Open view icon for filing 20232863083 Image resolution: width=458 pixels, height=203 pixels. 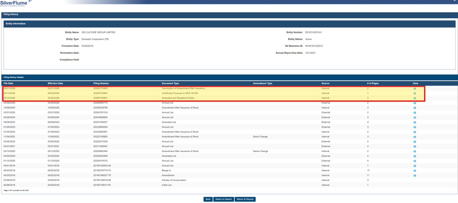[415, 127]
